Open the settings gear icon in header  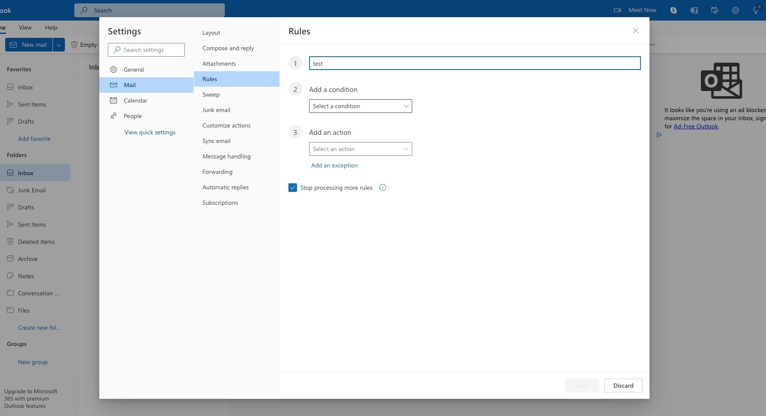735,10
